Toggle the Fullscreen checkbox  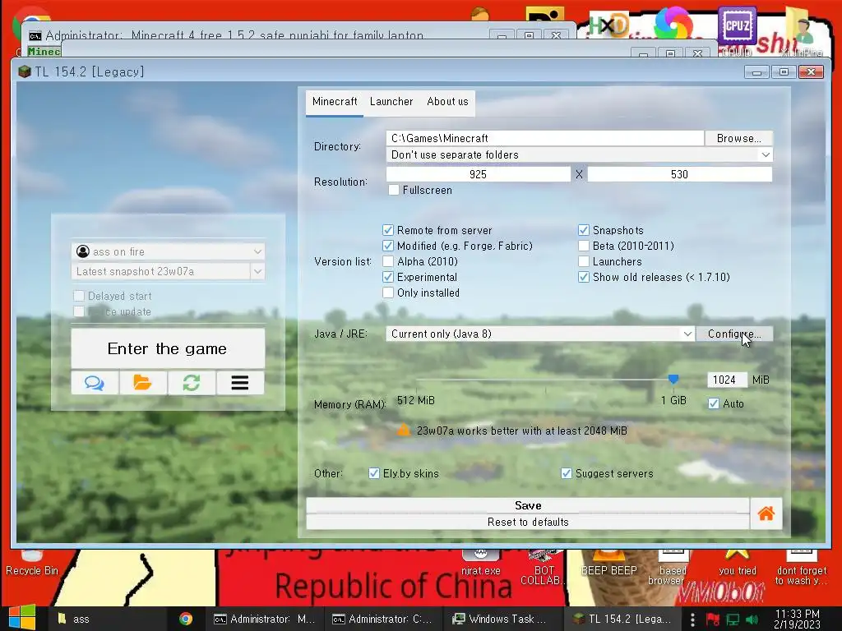point(394,190)
